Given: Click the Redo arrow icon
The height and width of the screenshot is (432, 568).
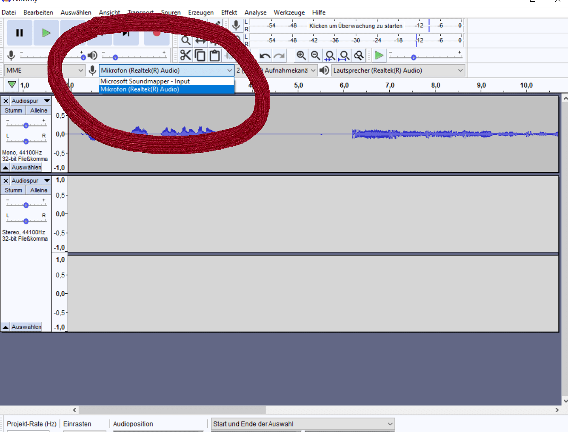Looking at the screenshot, I should 279,56.
